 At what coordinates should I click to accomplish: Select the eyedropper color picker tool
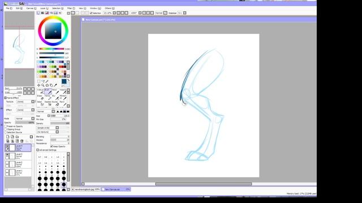pos(55,85)
